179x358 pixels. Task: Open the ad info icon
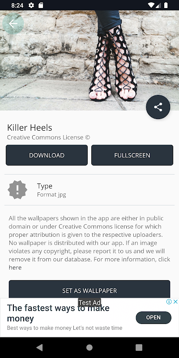click(169, 302)
